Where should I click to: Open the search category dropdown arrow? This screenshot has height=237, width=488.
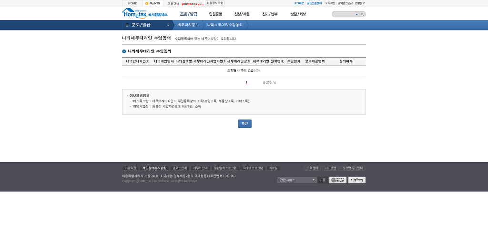[356, 14]
